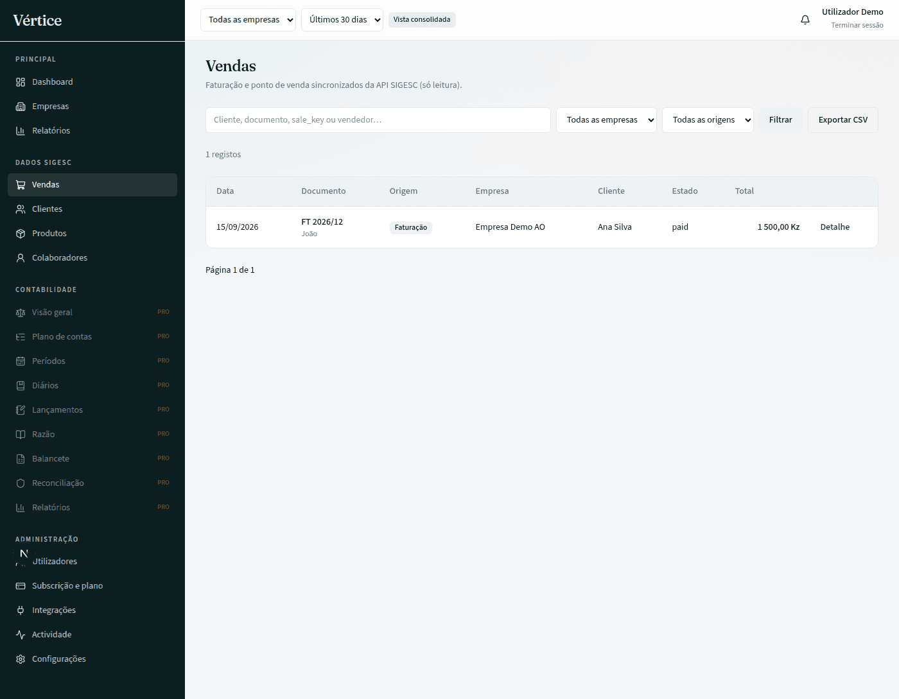This screenshot has width=899, height=699.
Task: Click the Lançamentos pencil-note icon
Action: point(21,410)
